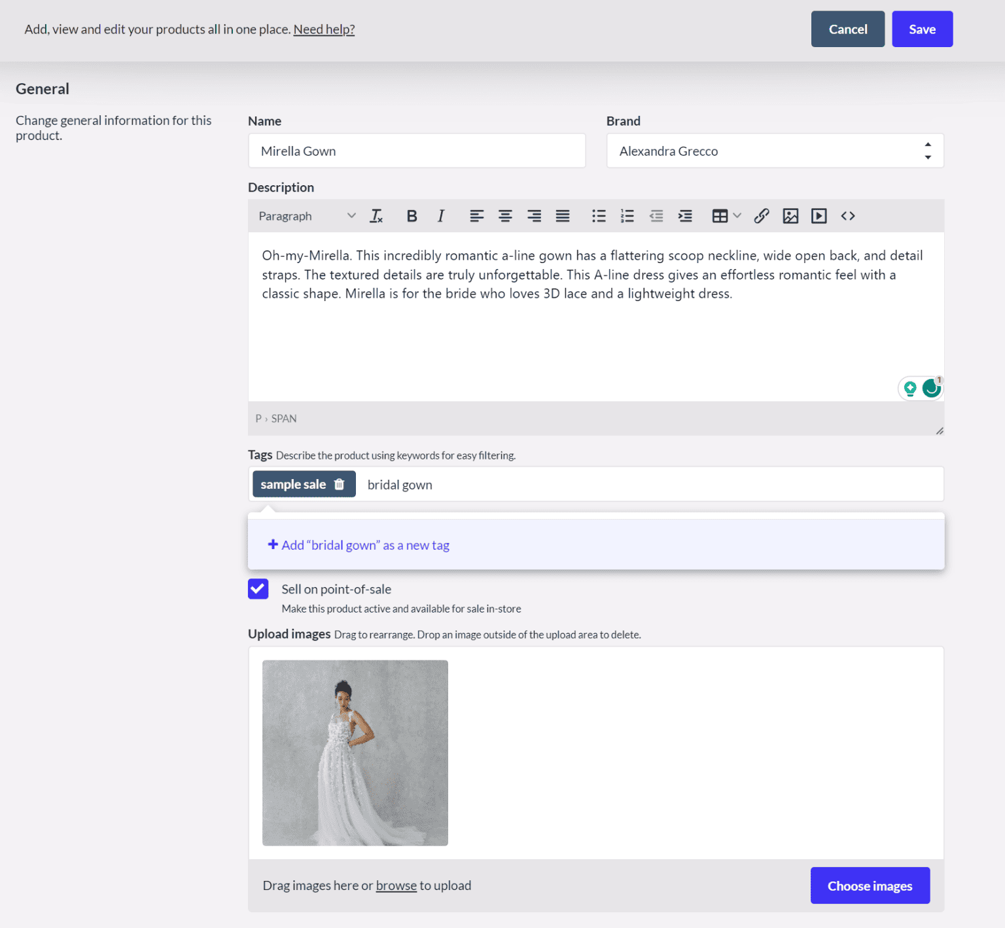
Task: Insert a numbered list
Action: point(627,216)
